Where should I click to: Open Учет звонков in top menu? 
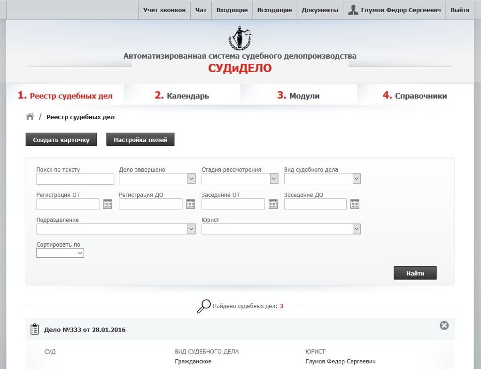[x=164, y=10]
